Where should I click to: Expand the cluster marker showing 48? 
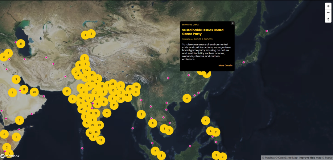[x=82, y=109]
